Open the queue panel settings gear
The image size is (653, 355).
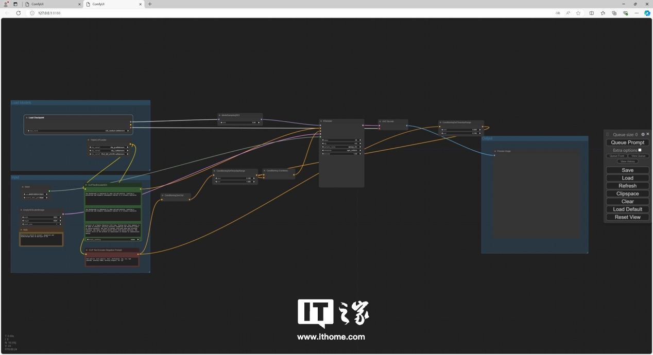tap(643, 134)
